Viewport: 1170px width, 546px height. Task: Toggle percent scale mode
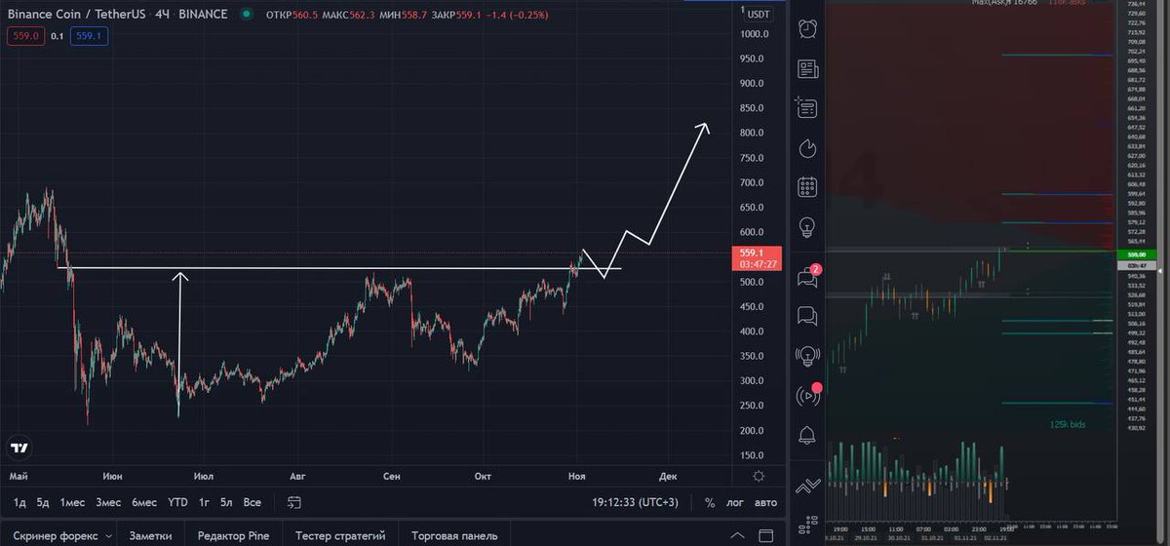pyautogui.click(x=709, y=502)
